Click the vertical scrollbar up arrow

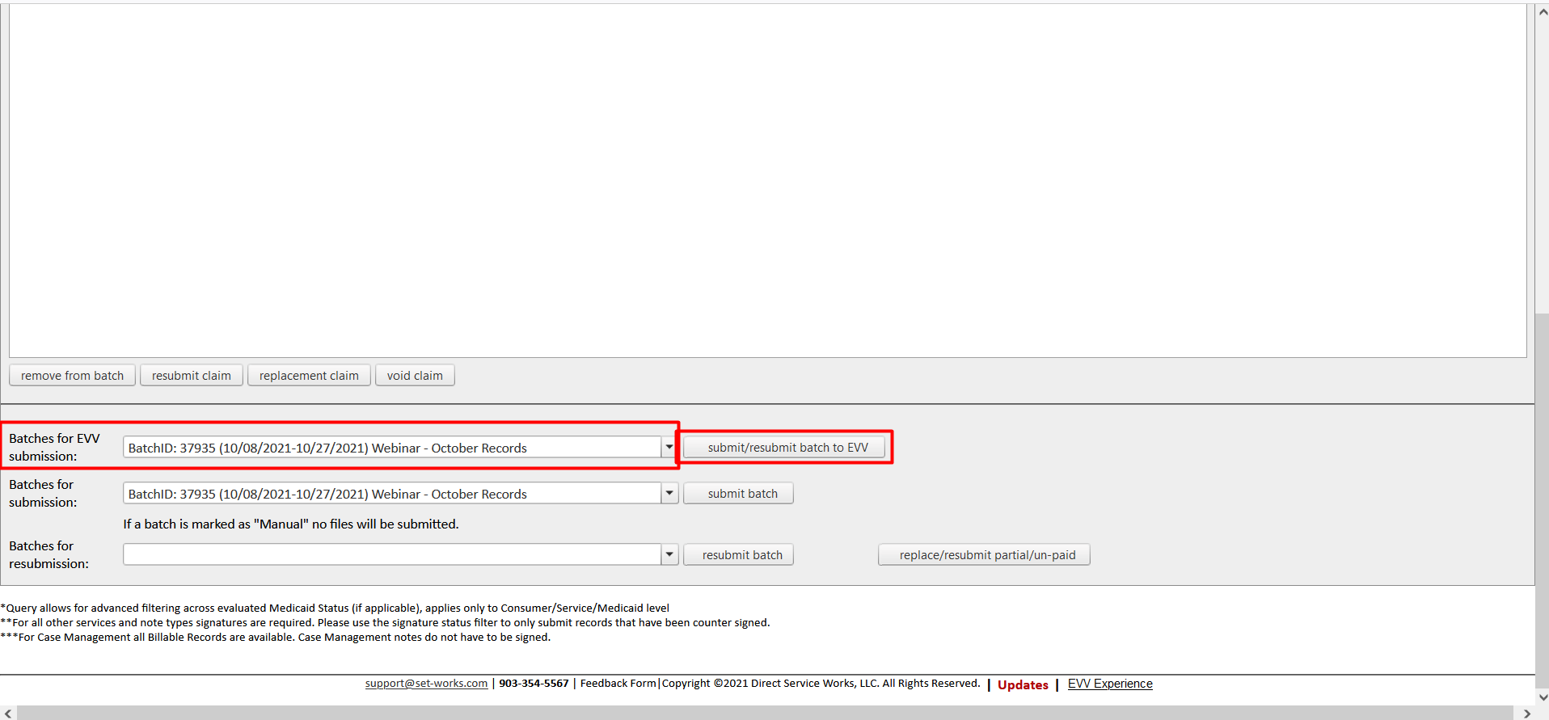[1543, 12]
